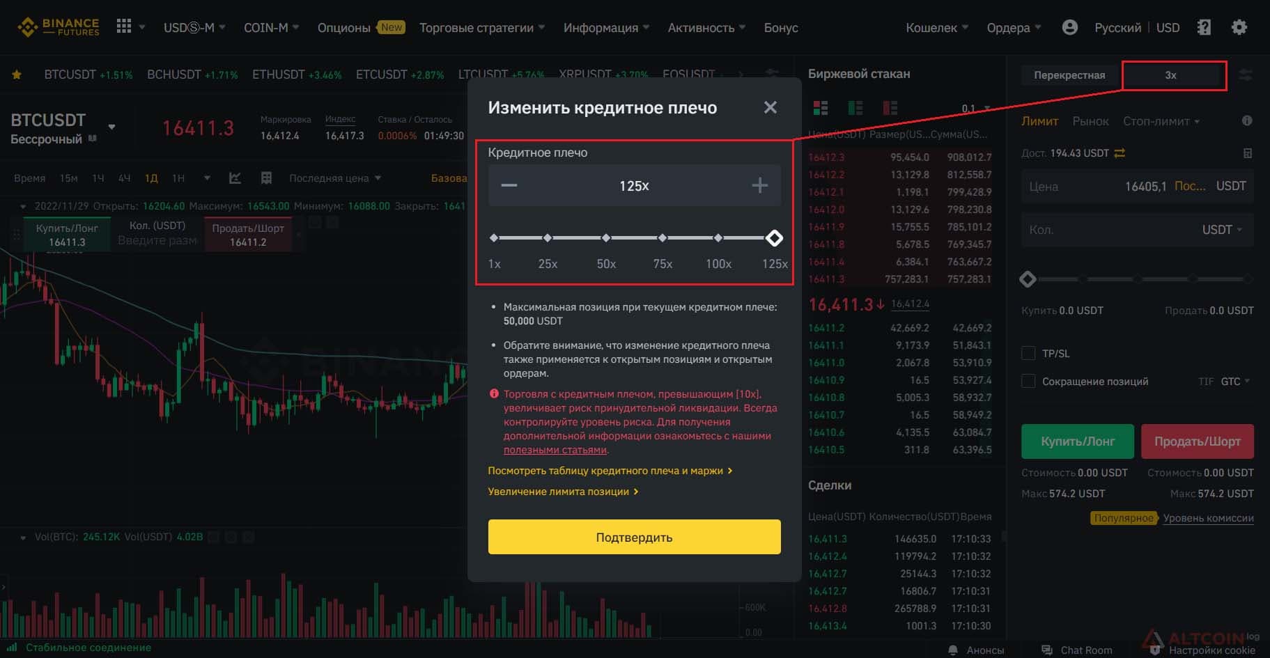Set leverage slider to the 50x mark
Viewport: 1270px width, 658px height.
pos(606,238)
